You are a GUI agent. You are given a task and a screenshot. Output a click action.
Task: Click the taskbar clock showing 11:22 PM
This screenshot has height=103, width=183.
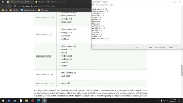pos(173,100)
